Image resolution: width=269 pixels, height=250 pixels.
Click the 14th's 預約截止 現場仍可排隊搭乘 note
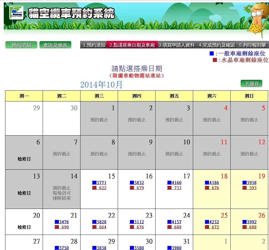(x=62, y=193)
